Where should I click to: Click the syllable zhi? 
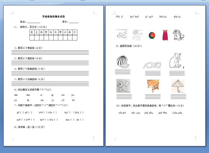tap(16, 95)
